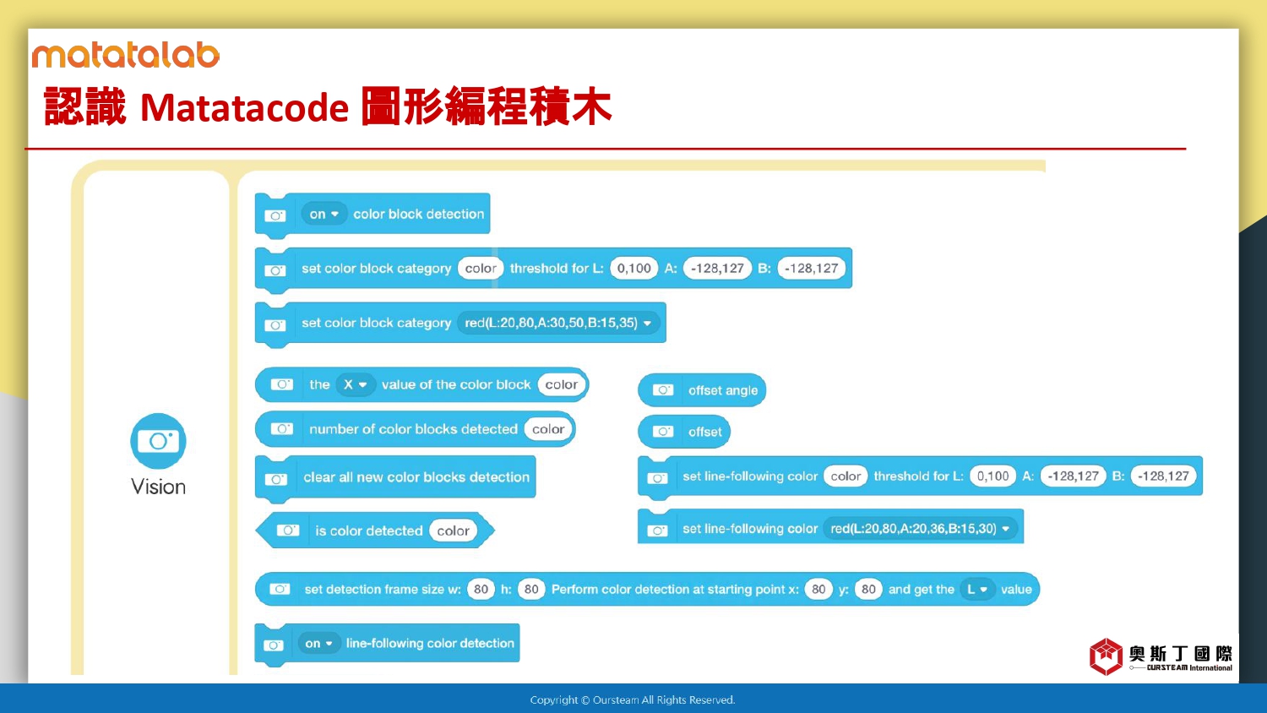Click 'Perform color detection at starting point' text
This screenshot has height=713, width=1267.
[668, 589]
